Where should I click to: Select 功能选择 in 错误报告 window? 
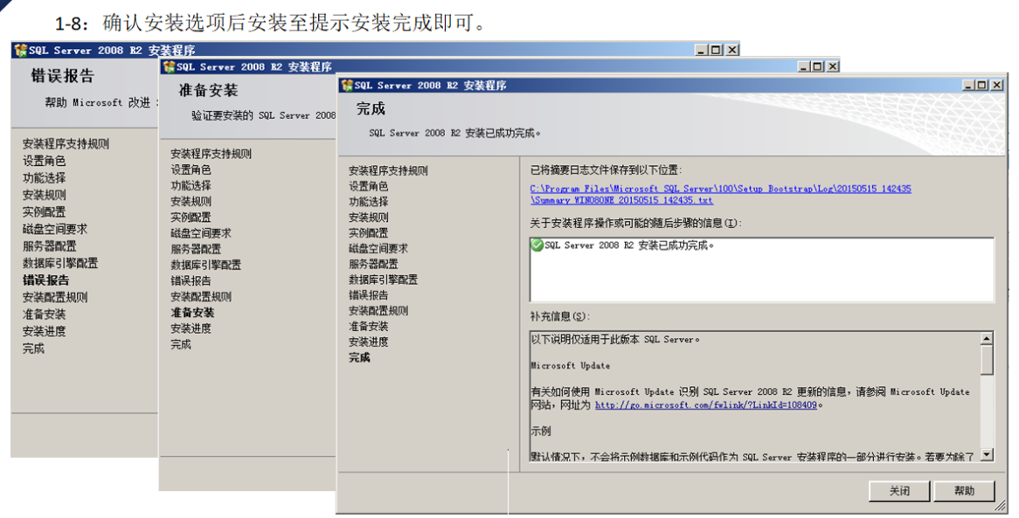point(44,178)
